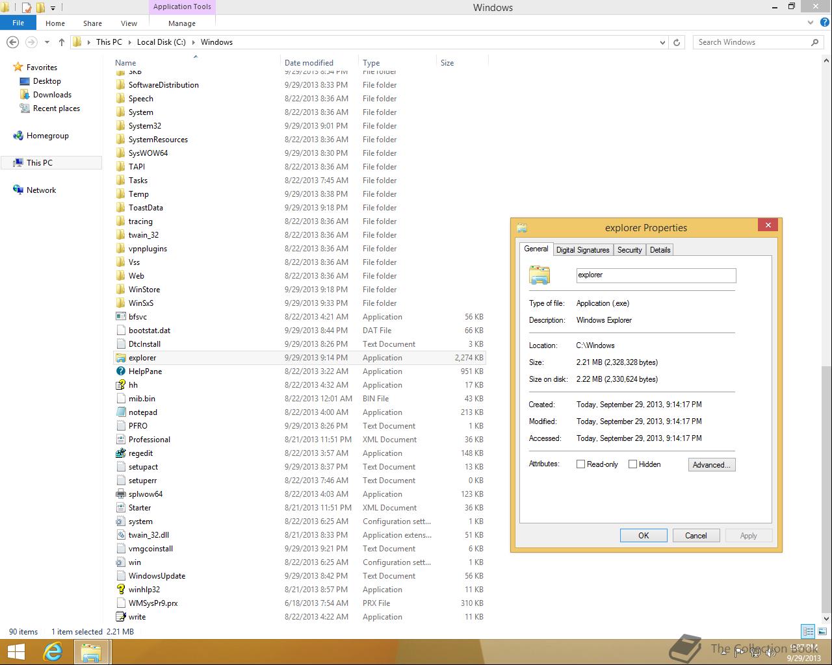Click Quick Access New folder icon
Screen dimensions: 832x665
pos(40,8)
